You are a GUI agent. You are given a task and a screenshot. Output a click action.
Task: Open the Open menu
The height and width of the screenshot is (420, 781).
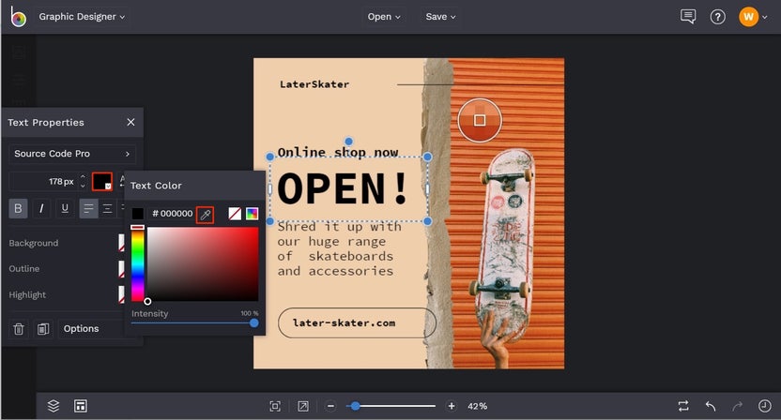[x=383, y=17]
